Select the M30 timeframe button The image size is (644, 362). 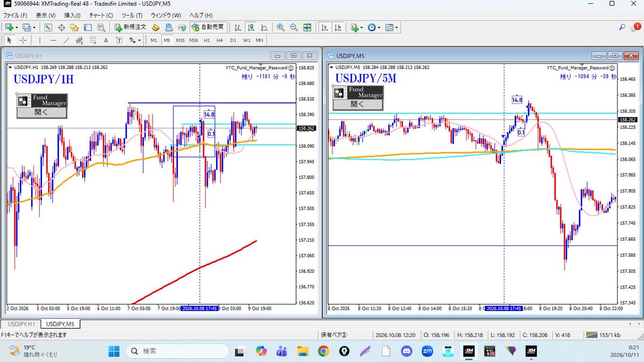[x=193, y=40]
